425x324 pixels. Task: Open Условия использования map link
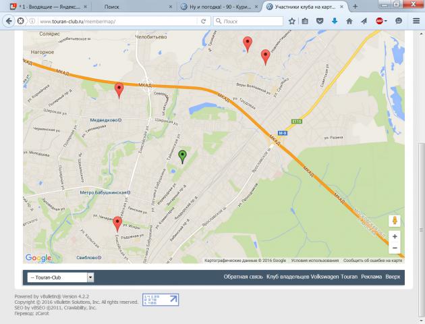[x=314, y=261]
